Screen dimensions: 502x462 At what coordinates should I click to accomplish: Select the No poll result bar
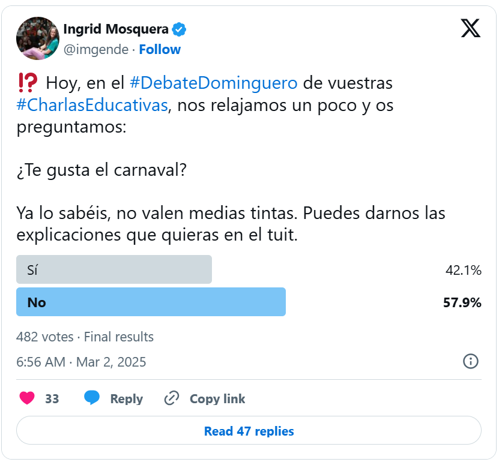(151, 302)
